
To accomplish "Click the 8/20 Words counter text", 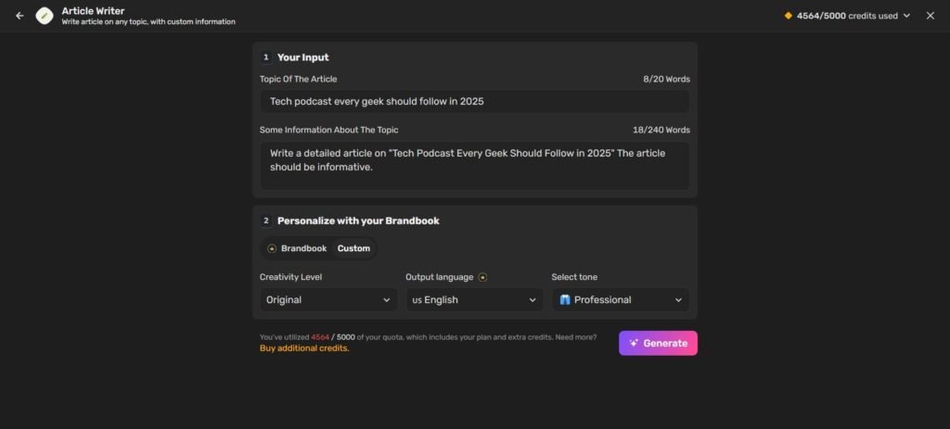I will tap(666, 80).
